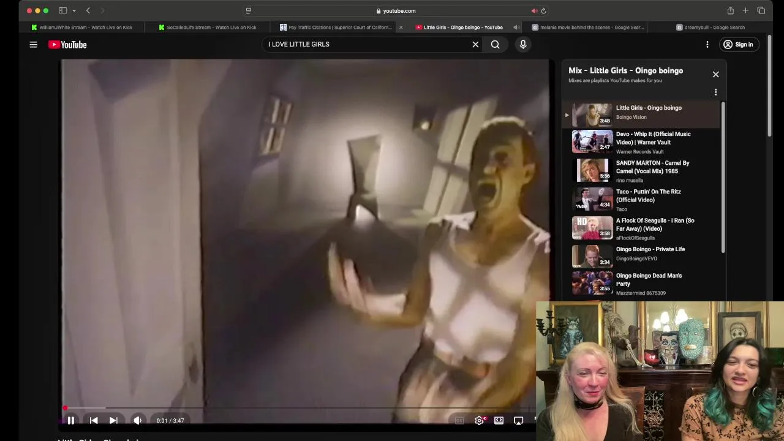Play A Flock Of Seagulls - I Ran
This screenshot has height=441, width=784.
pos(642,228)
